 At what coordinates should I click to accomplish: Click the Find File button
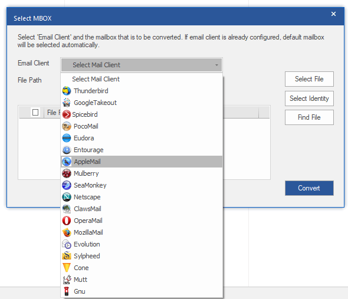[x=309, y=117]
